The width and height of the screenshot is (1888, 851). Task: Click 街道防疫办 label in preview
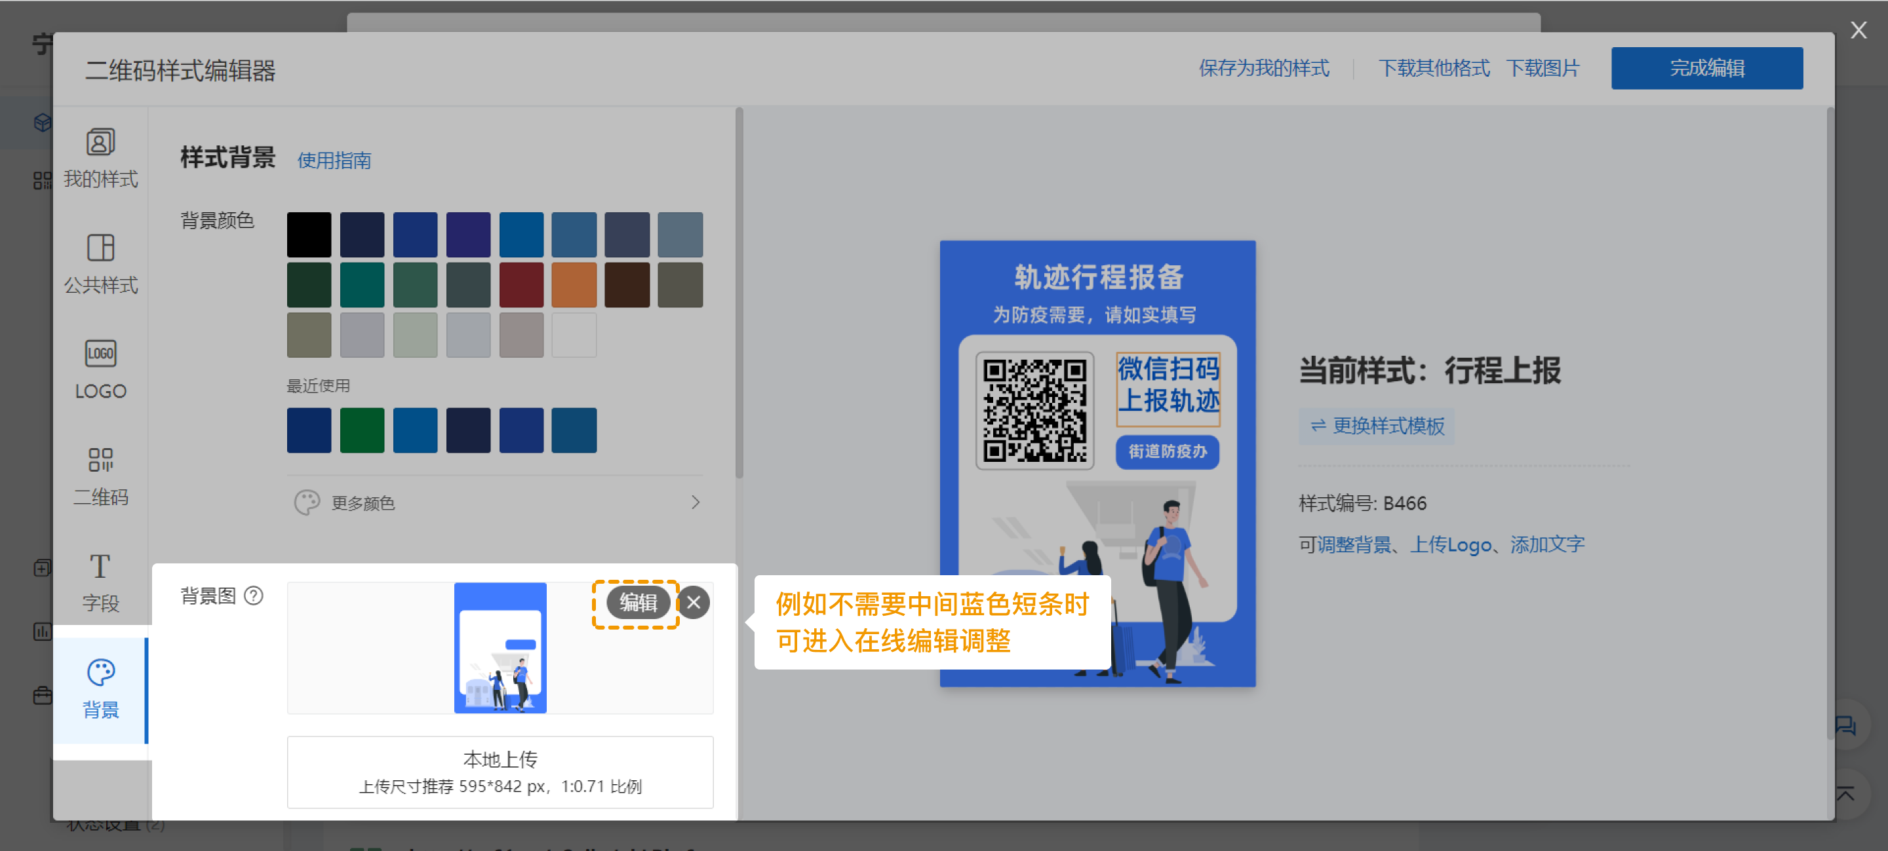click(x=1168, y=451)
